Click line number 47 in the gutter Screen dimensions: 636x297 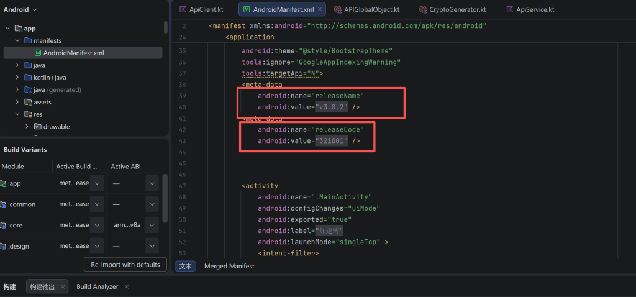pos(182,186)
